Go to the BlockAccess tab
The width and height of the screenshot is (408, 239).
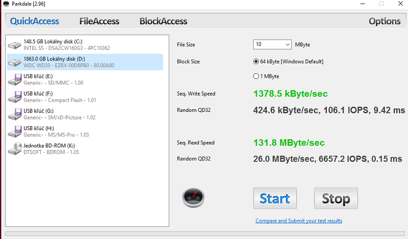coord(163,21)
